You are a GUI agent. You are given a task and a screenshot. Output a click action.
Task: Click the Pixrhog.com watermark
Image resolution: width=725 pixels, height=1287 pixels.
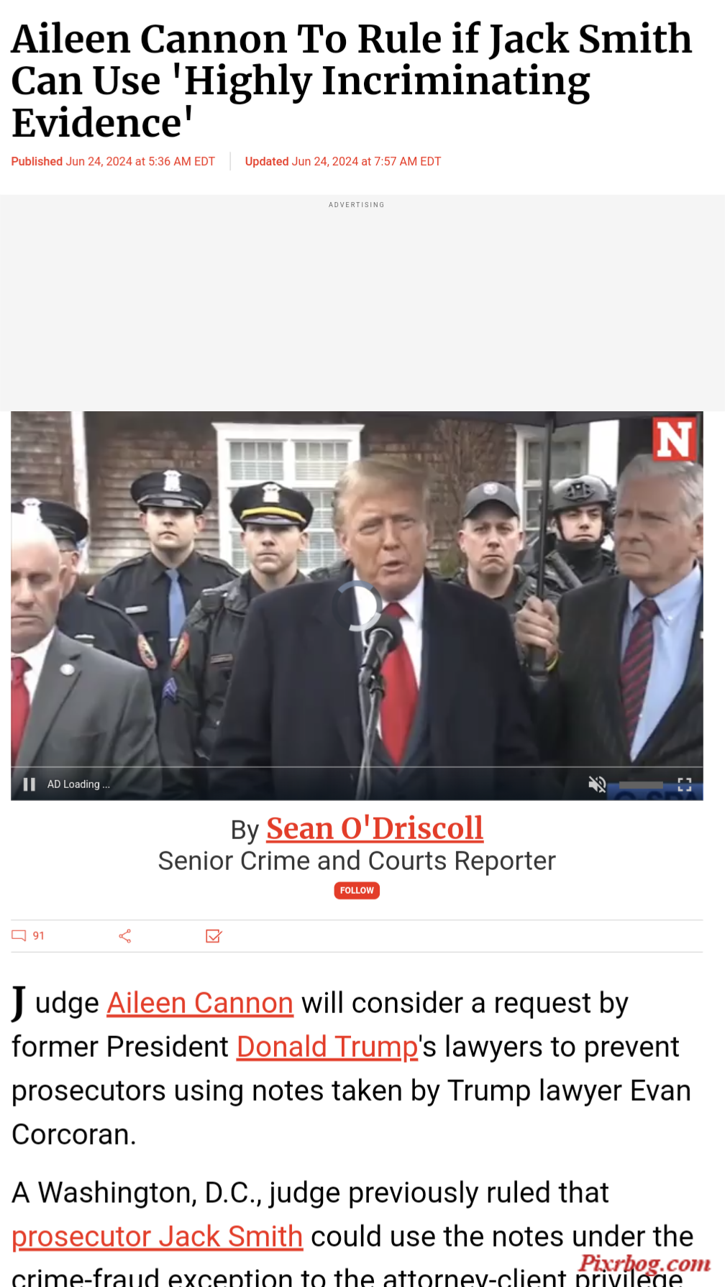[644, 1263]
